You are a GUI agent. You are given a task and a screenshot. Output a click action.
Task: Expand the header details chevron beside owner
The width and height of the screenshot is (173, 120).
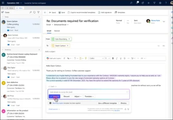pos(164,22)
